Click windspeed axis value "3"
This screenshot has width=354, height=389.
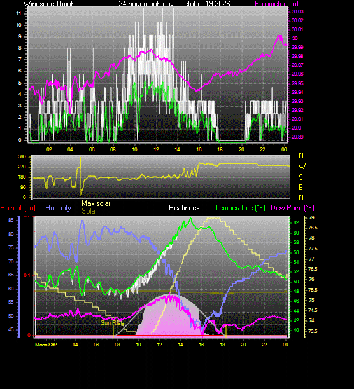pos(20,106)
